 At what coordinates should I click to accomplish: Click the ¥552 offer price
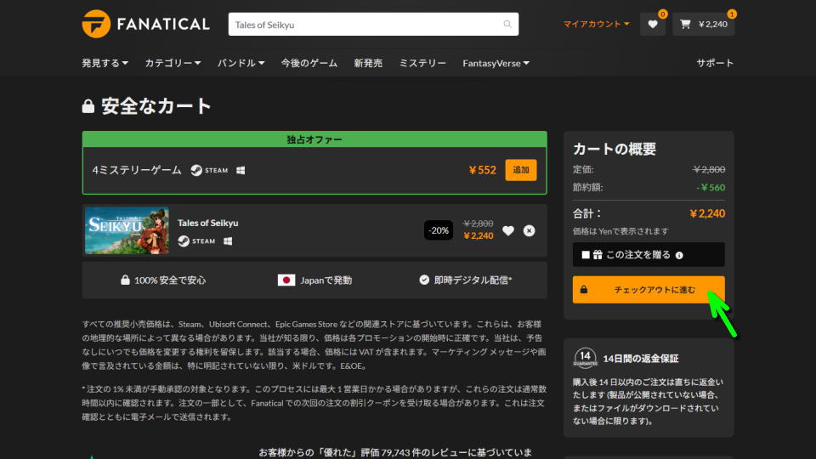(483, 170)
